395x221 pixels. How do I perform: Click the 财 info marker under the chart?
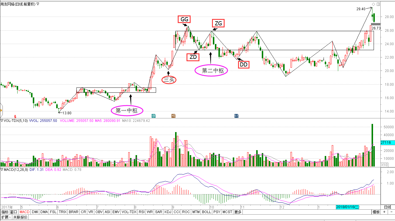(x=236, y=116)
